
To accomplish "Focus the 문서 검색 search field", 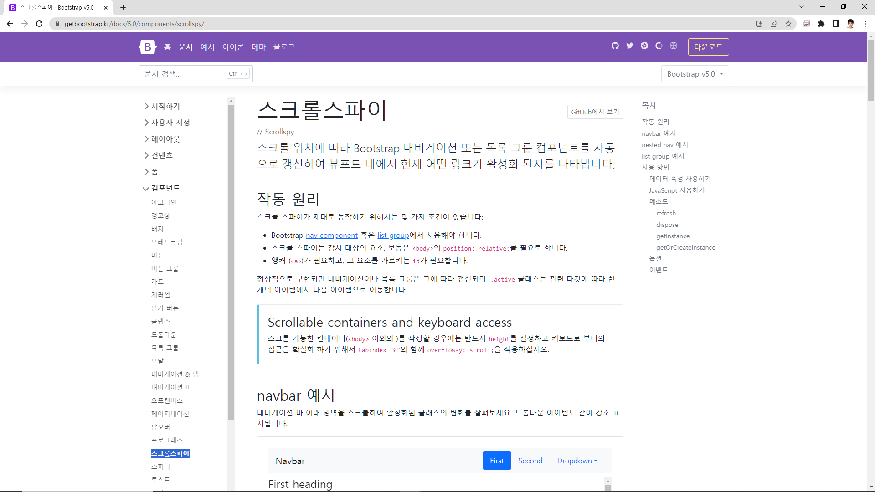I will [185, 74].
